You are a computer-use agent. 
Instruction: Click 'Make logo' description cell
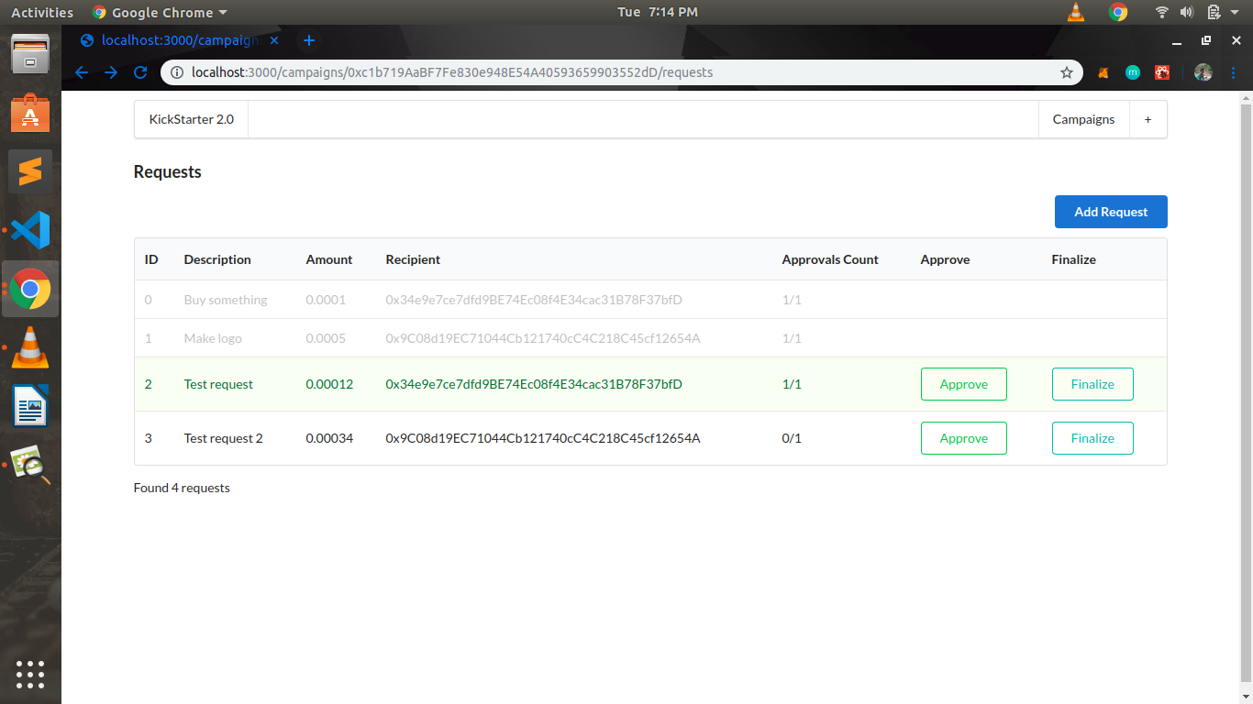point(213,338)
